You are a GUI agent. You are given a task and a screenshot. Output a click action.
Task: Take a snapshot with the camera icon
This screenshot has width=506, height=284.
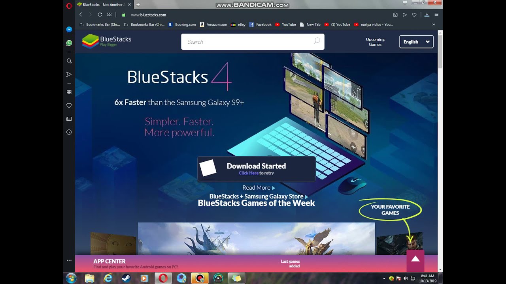pos(395,15)
